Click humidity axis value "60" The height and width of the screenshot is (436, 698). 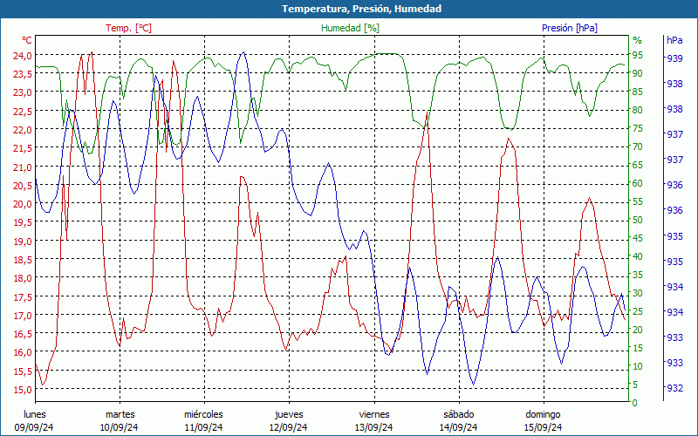tap(638, 183)
